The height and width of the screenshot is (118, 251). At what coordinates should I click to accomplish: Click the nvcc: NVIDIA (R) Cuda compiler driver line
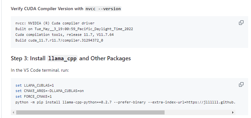(55, 23)
